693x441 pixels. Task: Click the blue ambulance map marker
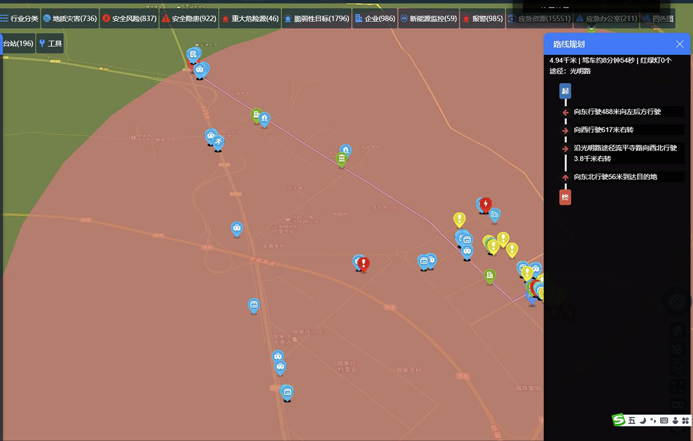495,216
